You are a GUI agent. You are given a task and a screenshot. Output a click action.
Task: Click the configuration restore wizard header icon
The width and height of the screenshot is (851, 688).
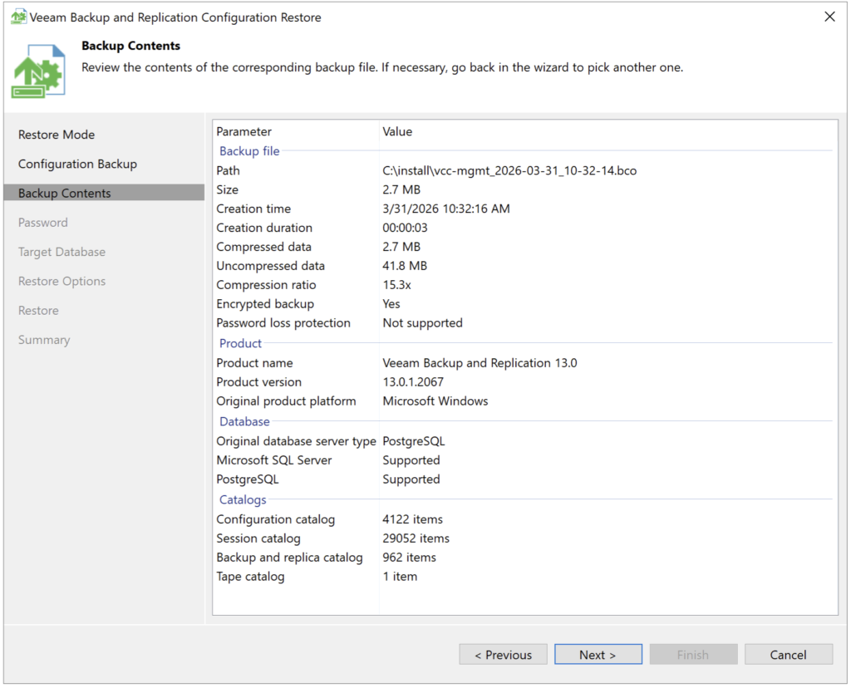[38, 71]
